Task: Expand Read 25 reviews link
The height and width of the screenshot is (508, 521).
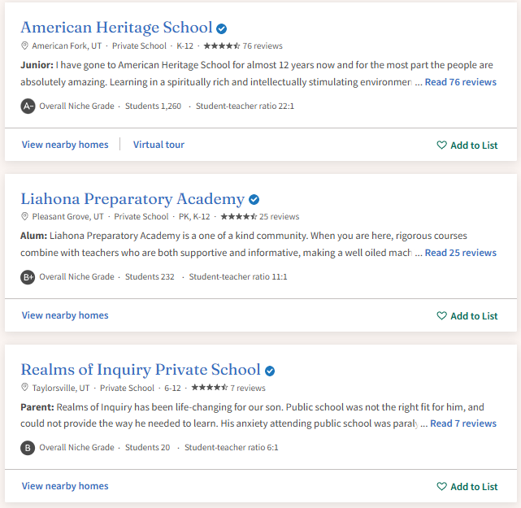Action: pyautogui.click(x=461, y=253)
